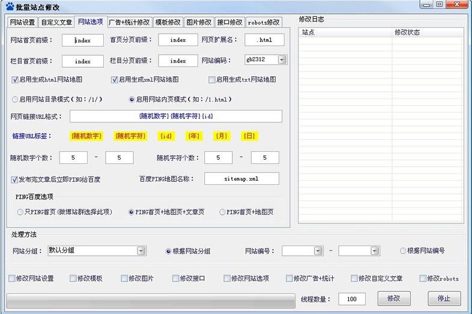Open robots修改 tab
The image size is (472, 314).
[x=264, y=22]
